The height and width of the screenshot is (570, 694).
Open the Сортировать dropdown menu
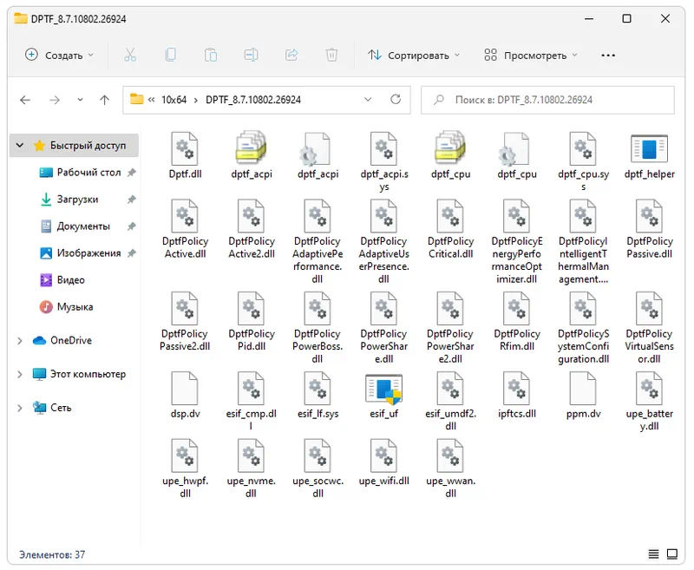point(414,55)
